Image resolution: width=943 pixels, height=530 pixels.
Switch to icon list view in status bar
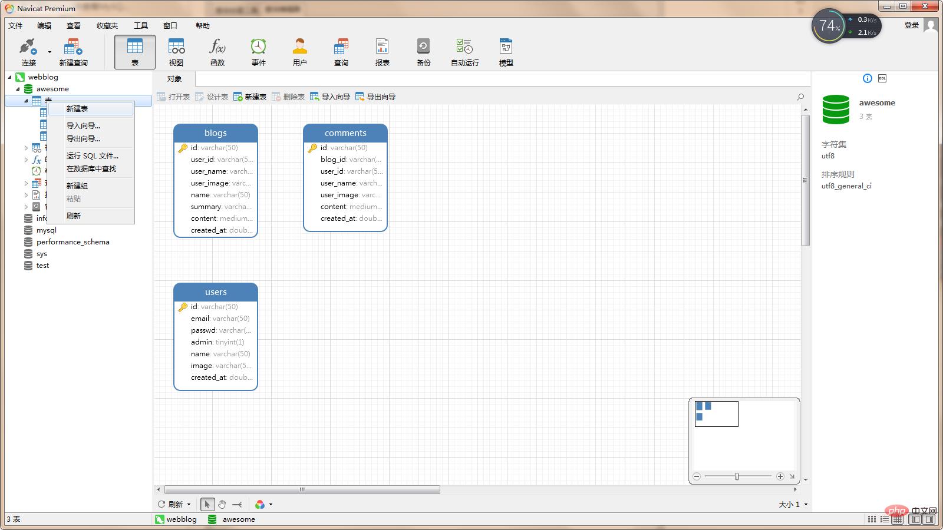[872, 519]
